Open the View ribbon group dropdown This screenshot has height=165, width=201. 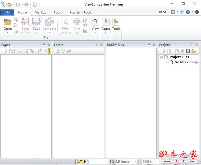point(95,26)
